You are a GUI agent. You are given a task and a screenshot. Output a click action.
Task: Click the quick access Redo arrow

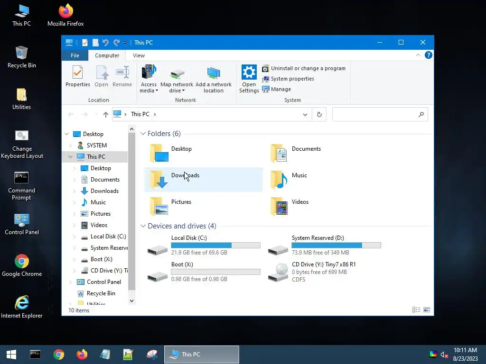[x=116, y=43]
